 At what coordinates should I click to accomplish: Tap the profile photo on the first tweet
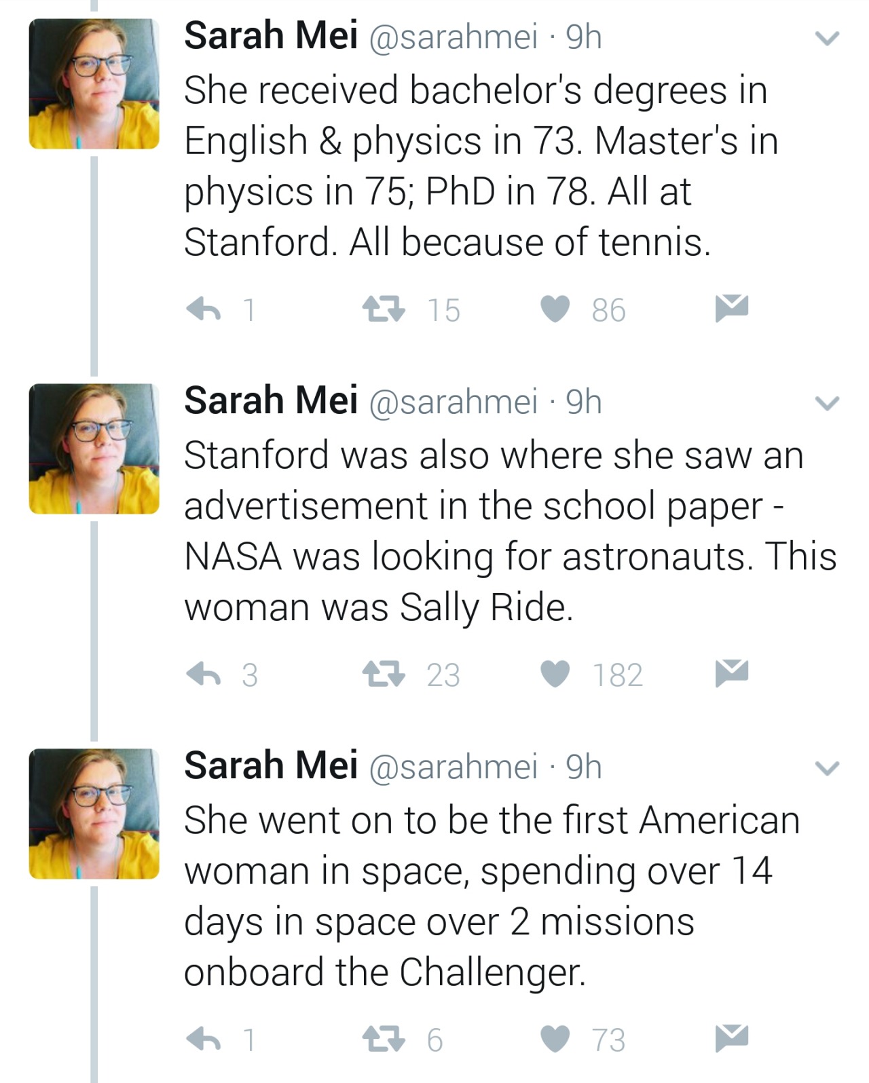[x=94, y=83]
